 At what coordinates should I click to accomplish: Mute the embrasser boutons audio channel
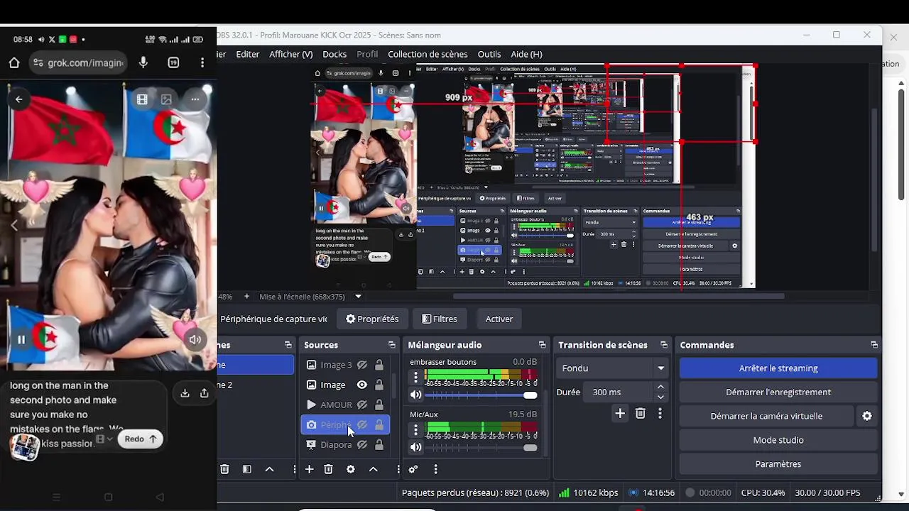tap(416, 395)
